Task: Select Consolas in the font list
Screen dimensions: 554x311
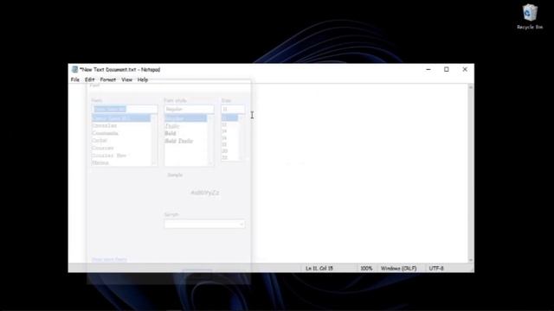Action: coord(104,125)
